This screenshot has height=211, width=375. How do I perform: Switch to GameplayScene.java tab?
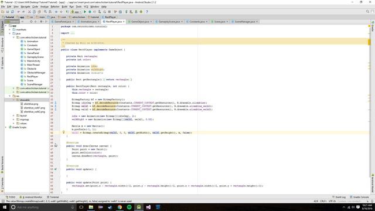169,22
